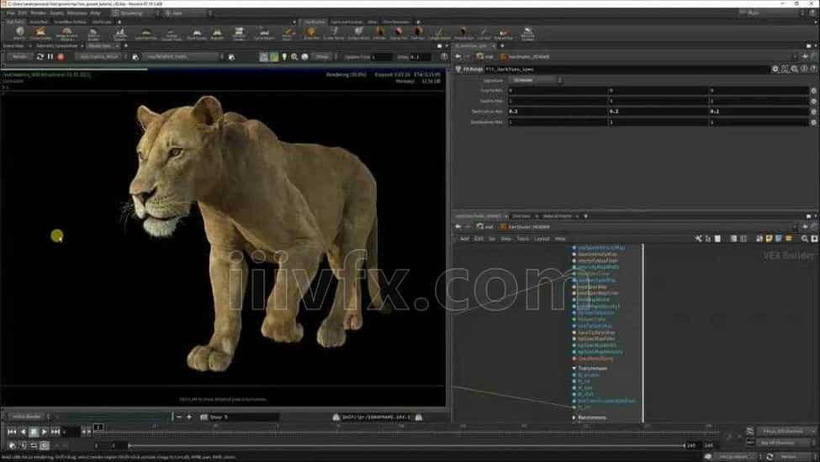The height and width of the screenshot is (462, 820).
Task: Toggle the yellow sticky note icon in network toolbar
Action: [770, 239]
